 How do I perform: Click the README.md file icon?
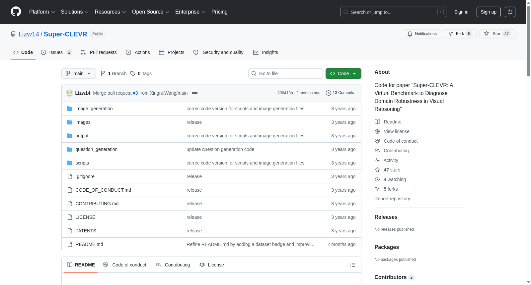[x=70, y=244]
